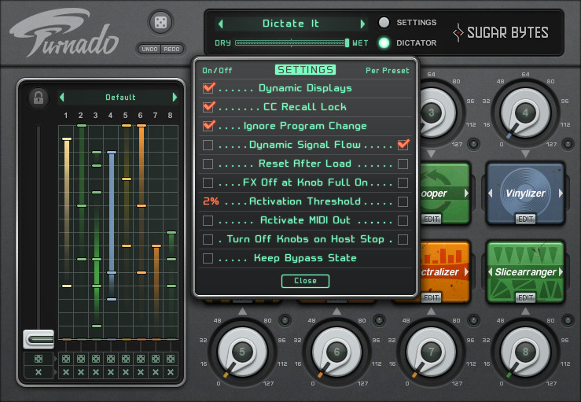Open the Default Dictator pattern menu
The image size is (581, 402).
click(x=120, y=98)
